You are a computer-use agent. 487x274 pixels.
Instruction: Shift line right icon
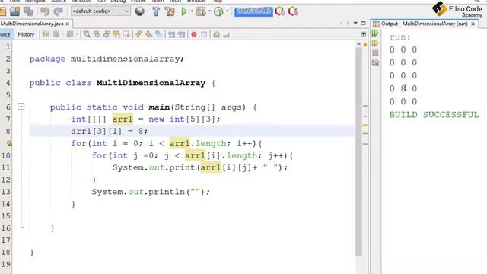coord(181,34)
